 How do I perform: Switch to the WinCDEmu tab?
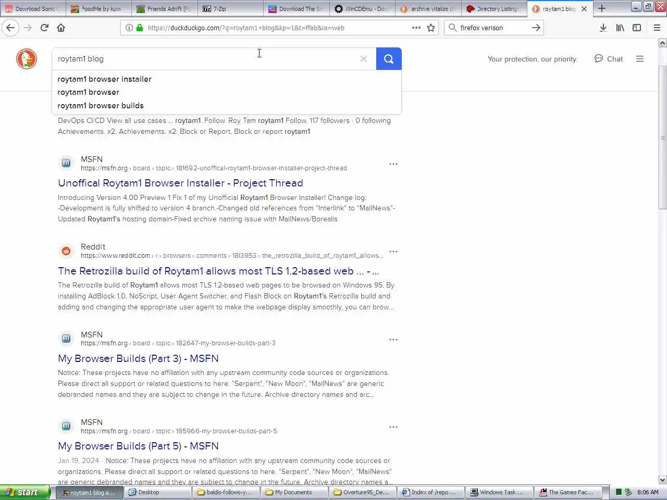pos(362,9)
